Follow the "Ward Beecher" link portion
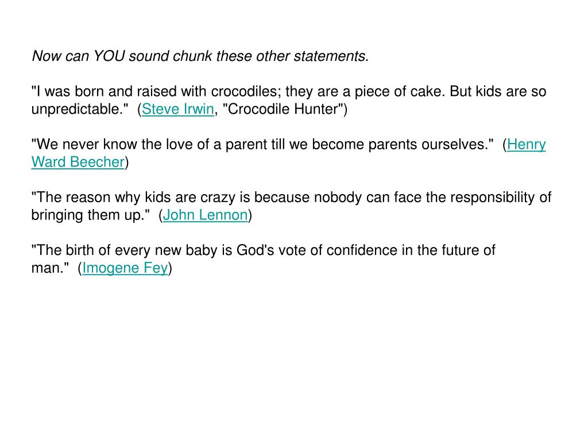The width and height of the screenshot is (588, 441). [78, 162]
